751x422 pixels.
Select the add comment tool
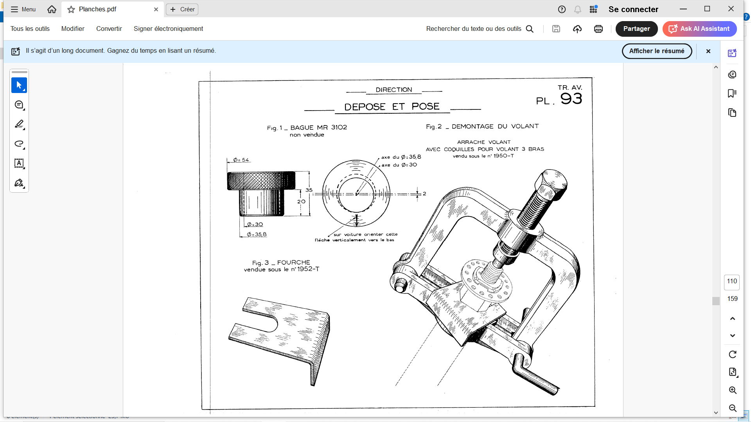click(x=19, y=105)
